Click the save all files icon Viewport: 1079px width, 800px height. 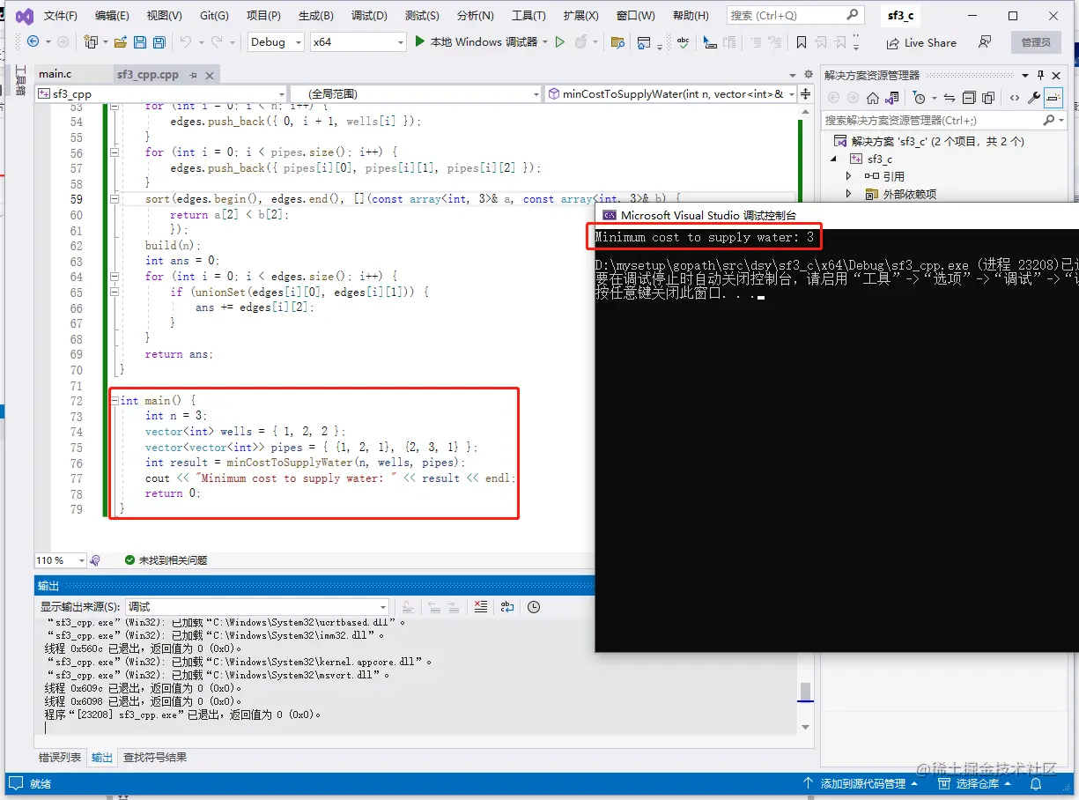pyautogui.click(x=159, y=41)
